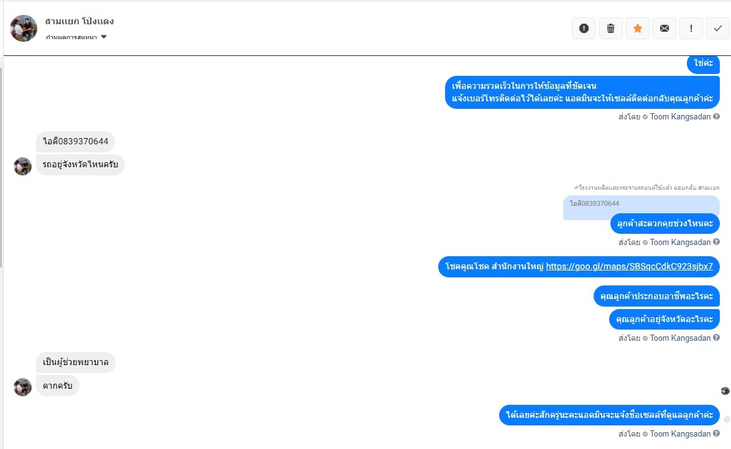
Task: Click the exclamation mark priority button
Action: [691, 28]
